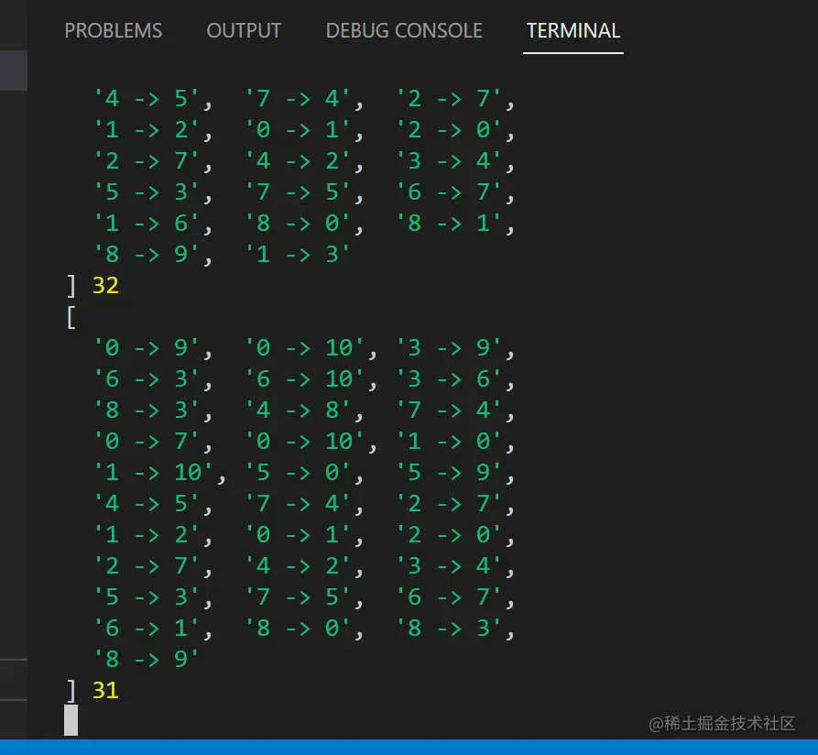Switch to the PROBLEMS tab
818x755 pixels.
[114, 30]
